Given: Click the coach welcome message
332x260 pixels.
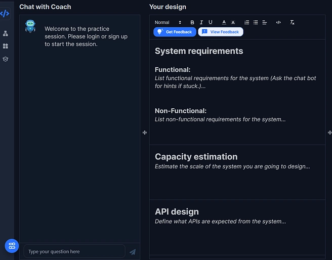Looking at the screenshot, I should (86, 36).
